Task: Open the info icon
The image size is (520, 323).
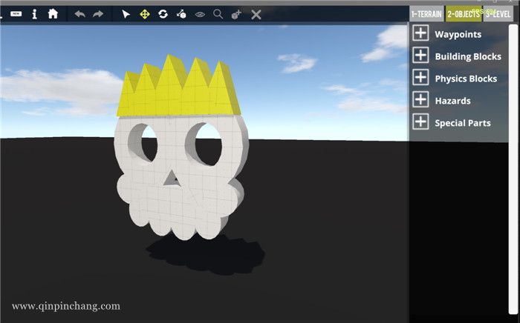Action: [x=34, y=14]
